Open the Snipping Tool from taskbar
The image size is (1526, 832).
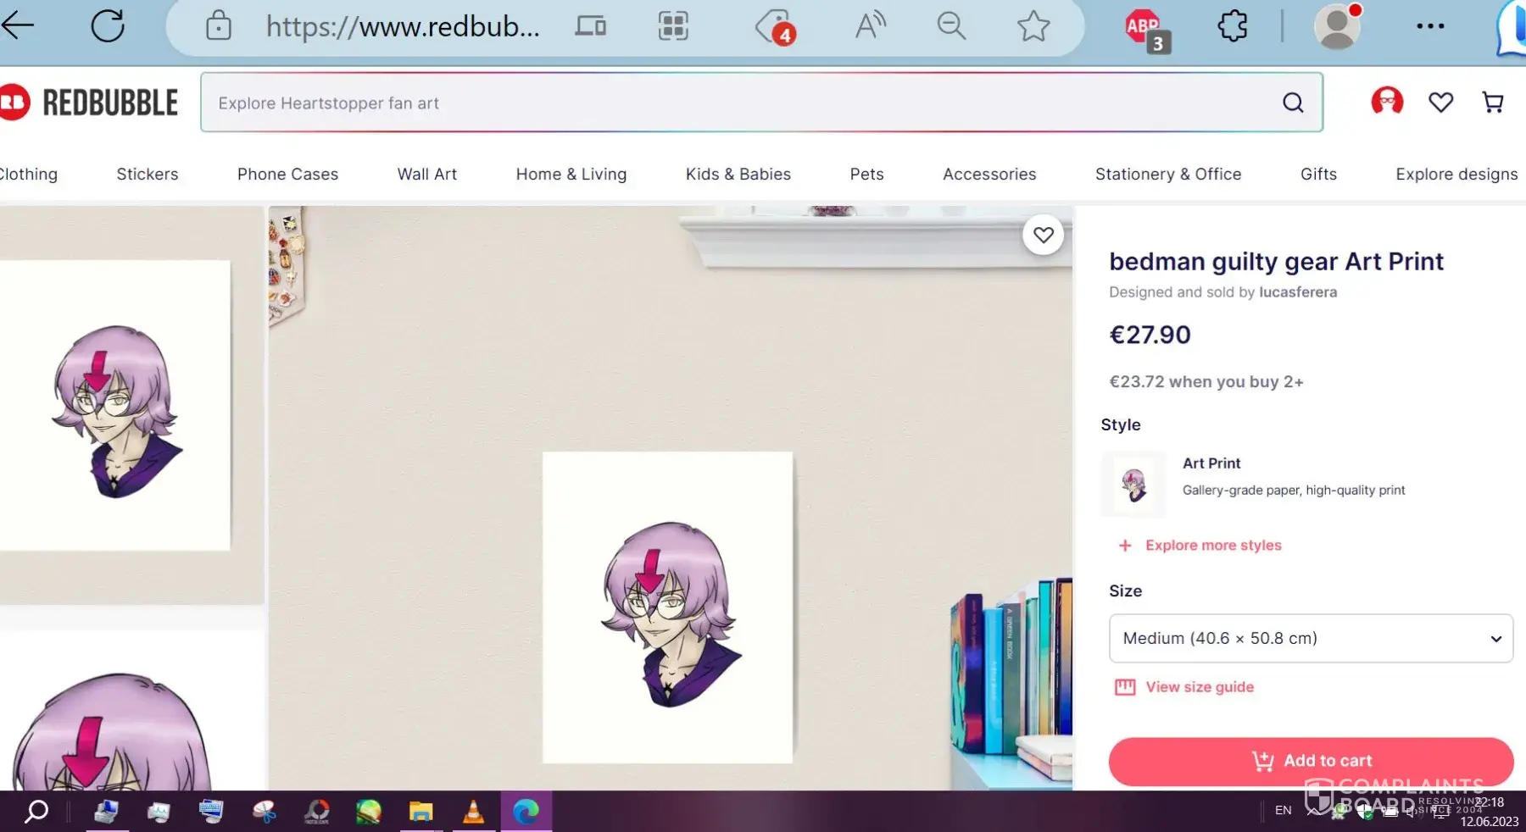coord(265,812)
